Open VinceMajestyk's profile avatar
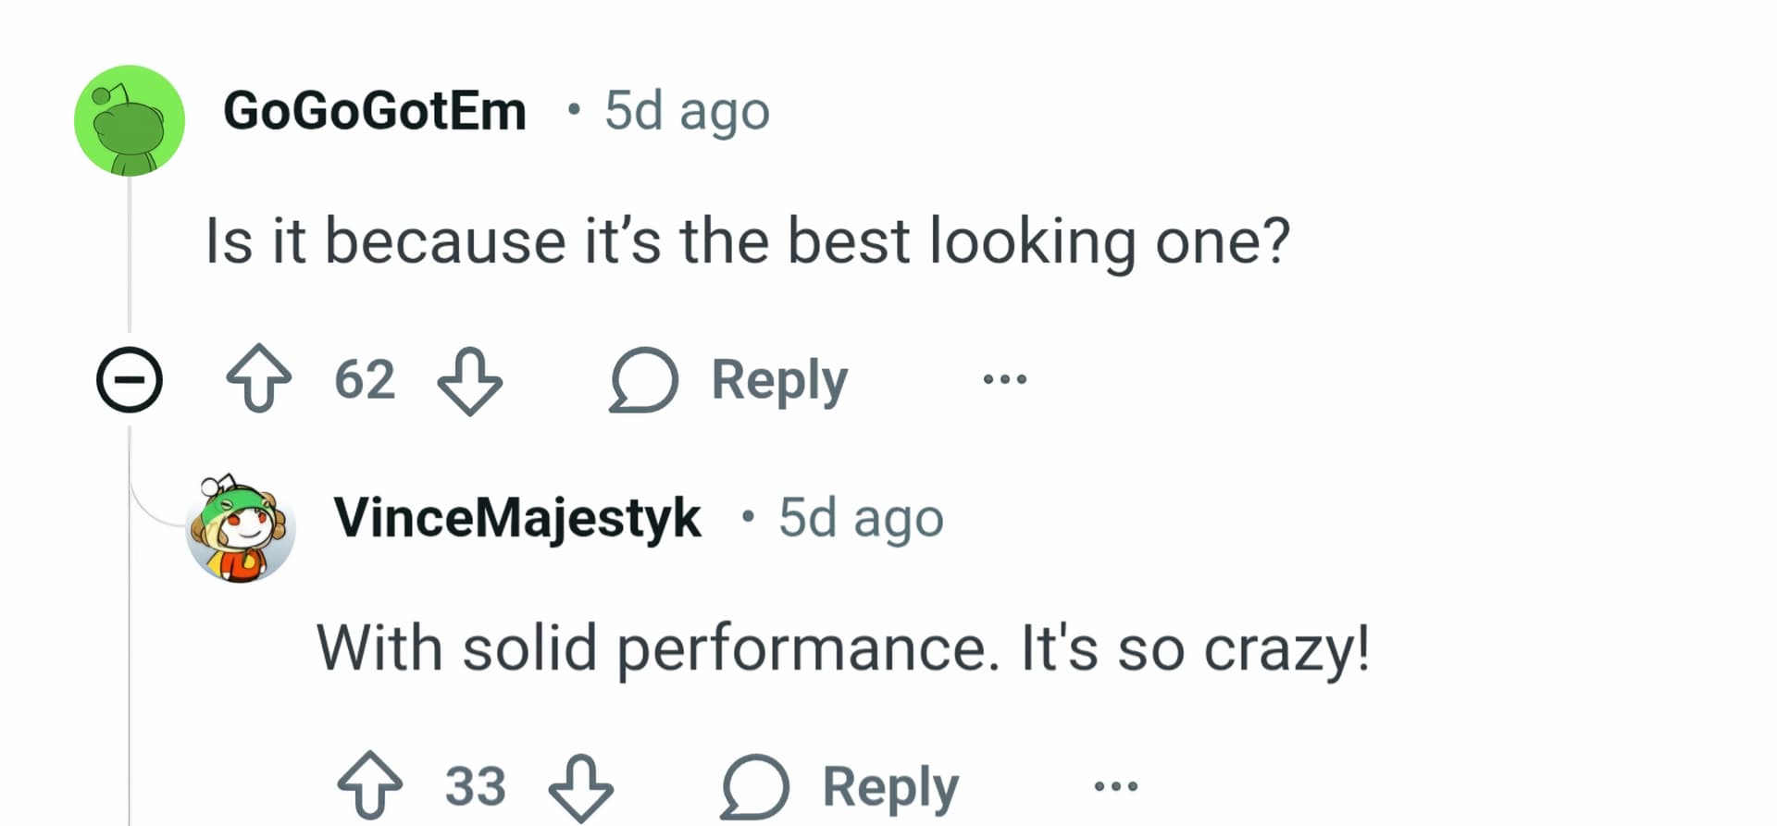The height and width of the screenshot is (826, 1777). 241,529
